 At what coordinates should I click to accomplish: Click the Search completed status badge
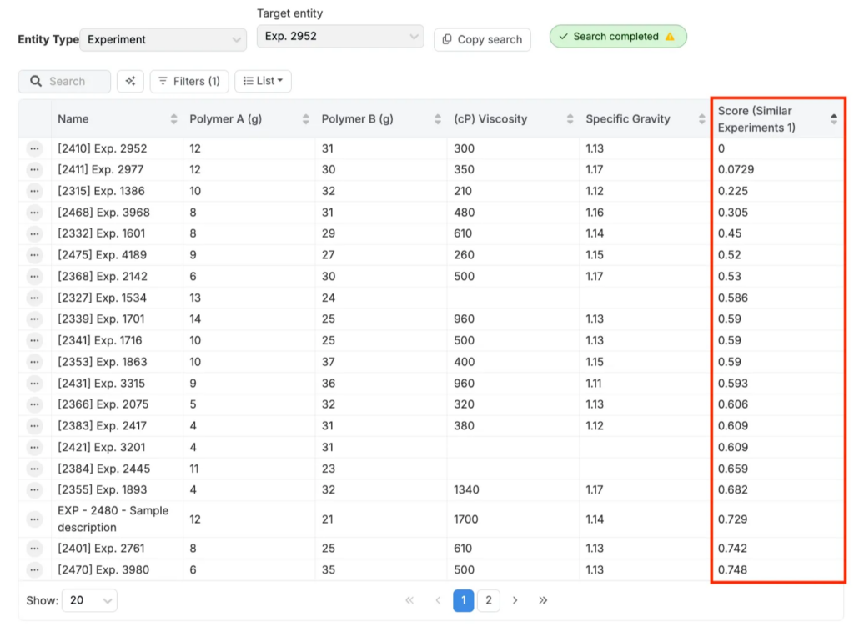617,37
